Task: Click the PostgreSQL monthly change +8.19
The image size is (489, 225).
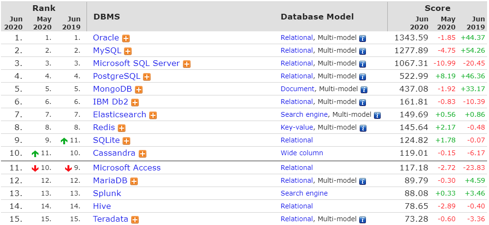Action: click(x=447, y=76)
